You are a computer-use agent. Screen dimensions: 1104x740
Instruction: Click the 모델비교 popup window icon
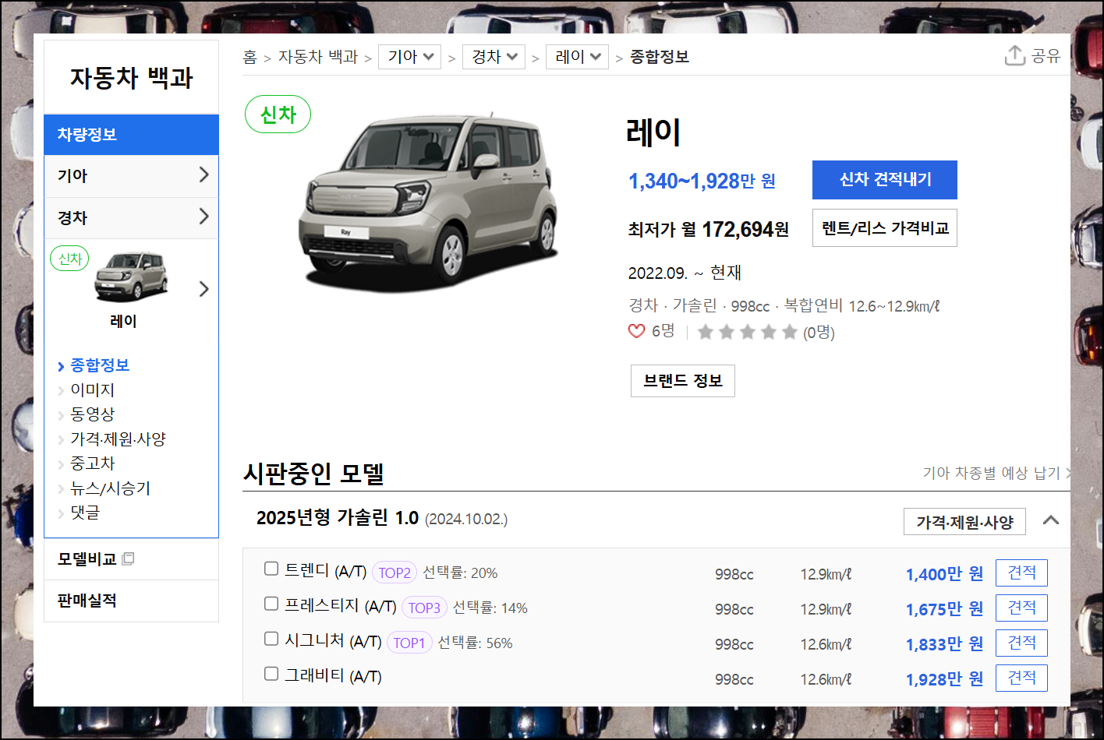pyautogui.click(x=129, y=559)
